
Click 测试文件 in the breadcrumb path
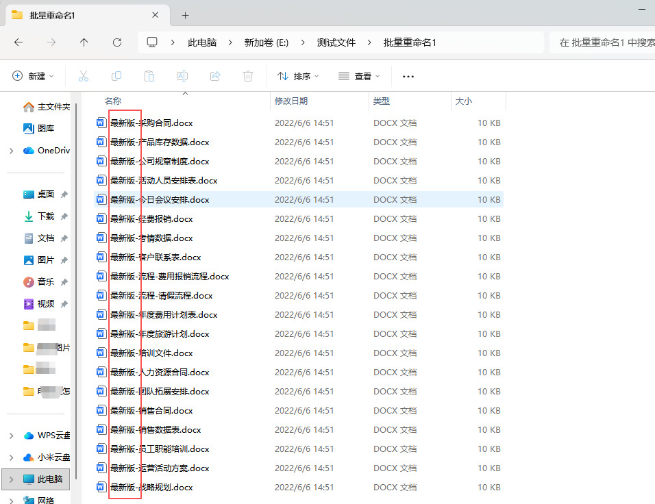(336, 42)
